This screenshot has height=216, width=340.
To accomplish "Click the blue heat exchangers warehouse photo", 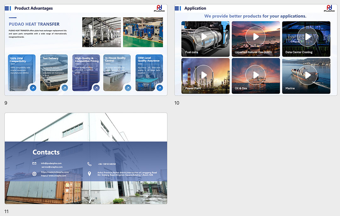I will (x=143, y=32).
